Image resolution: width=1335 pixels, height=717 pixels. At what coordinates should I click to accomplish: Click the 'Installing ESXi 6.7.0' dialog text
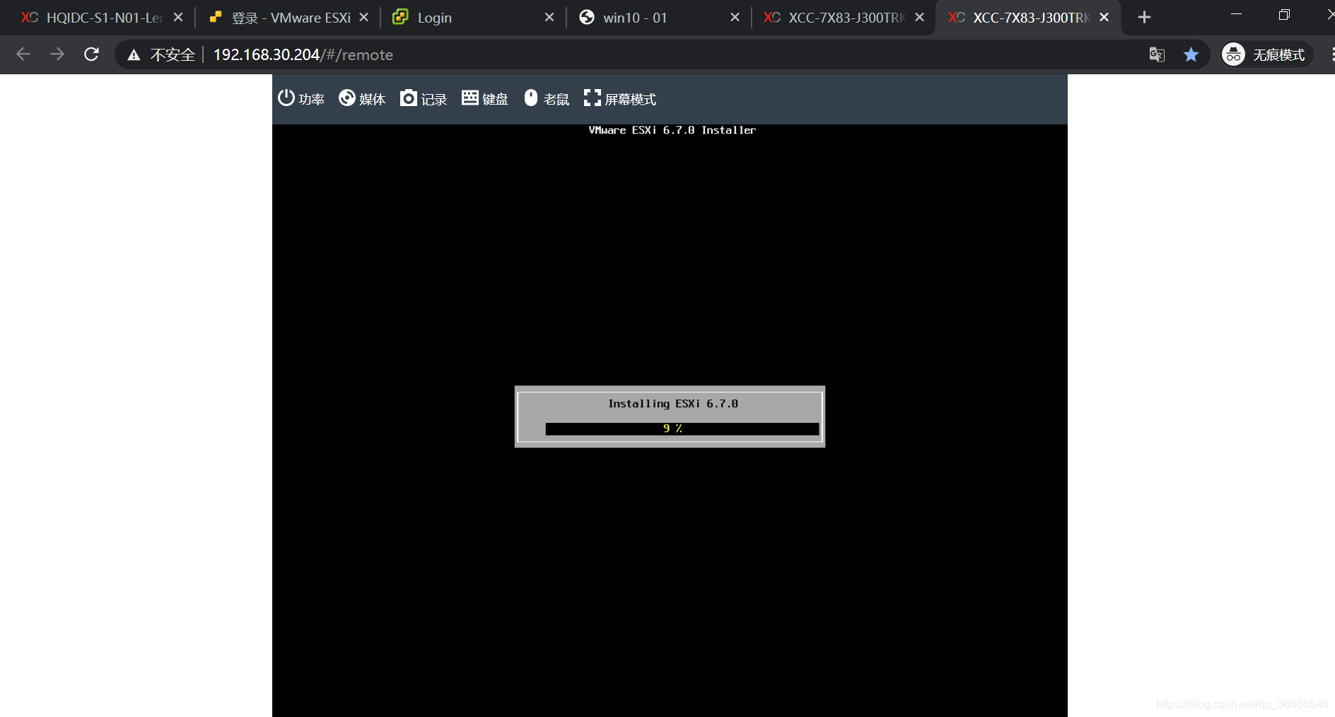tap(672, 404)
